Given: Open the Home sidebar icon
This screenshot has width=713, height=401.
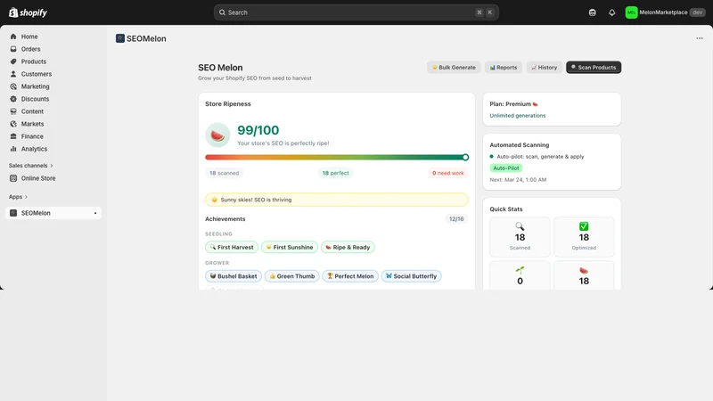Looking at the screenshot, I should (13, 37).
